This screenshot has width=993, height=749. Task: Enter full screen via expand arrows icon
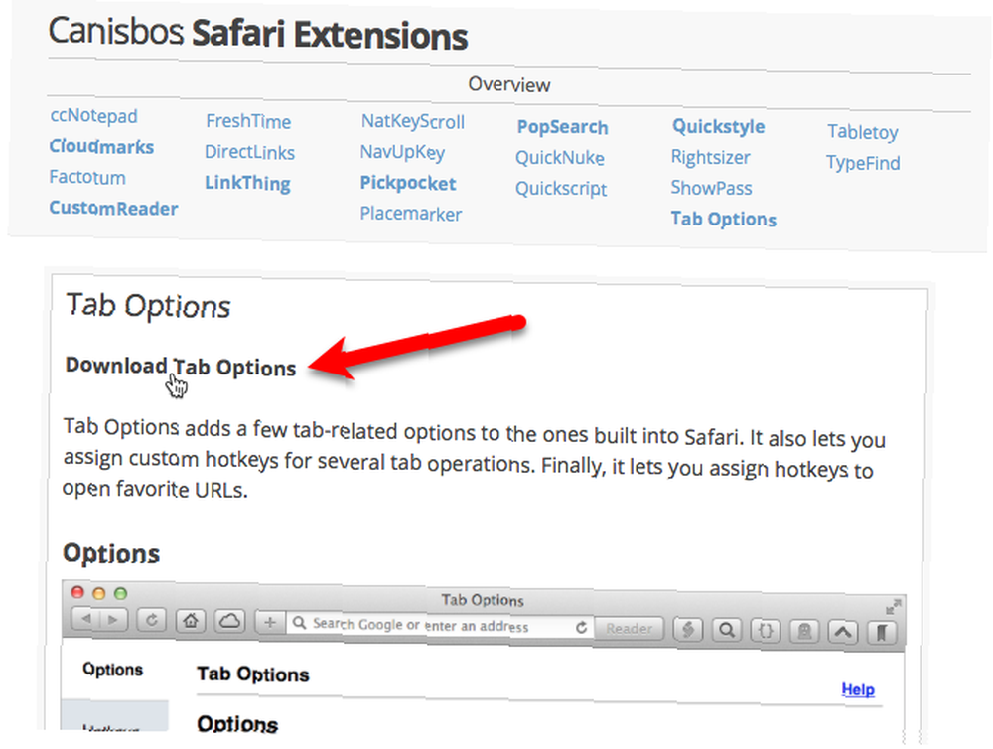coord(893,606)
